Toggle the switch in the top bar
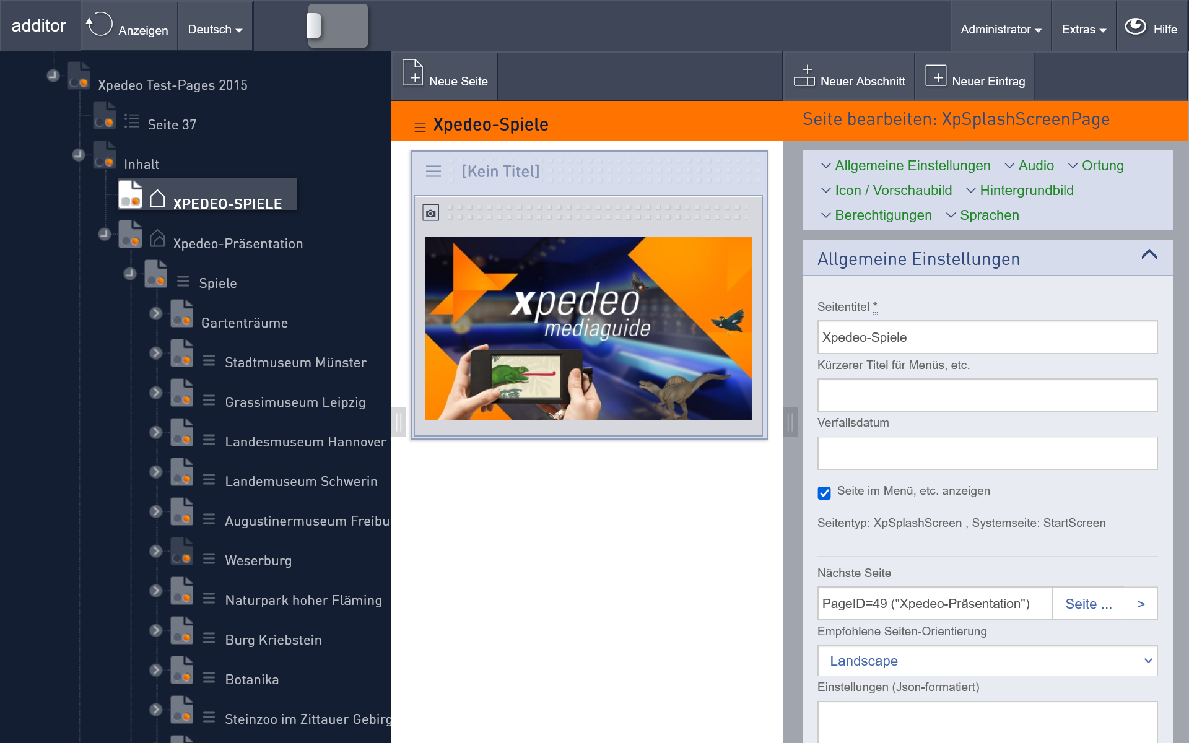 coord(338,26)
